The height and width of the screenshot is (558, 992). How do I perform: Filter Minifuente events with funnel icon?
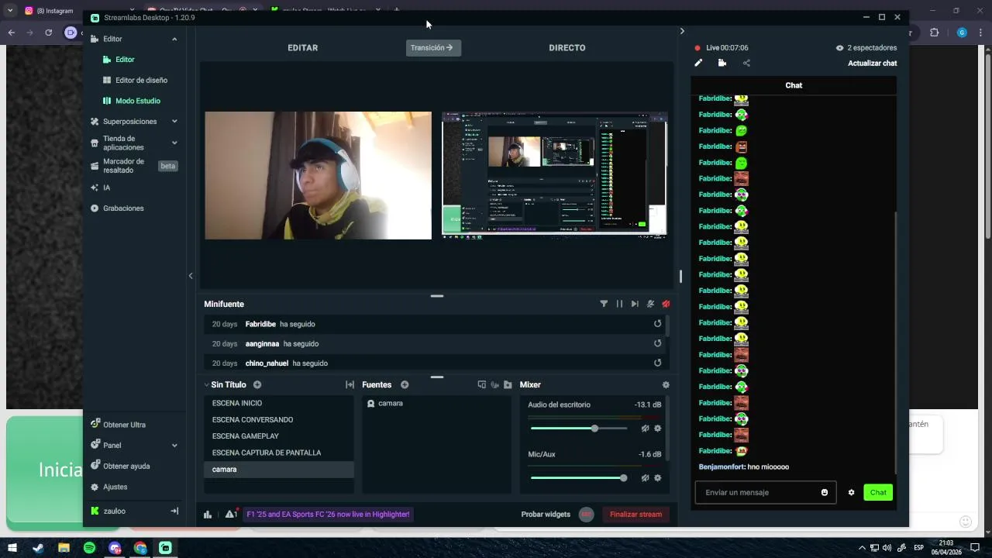point(604,304)
